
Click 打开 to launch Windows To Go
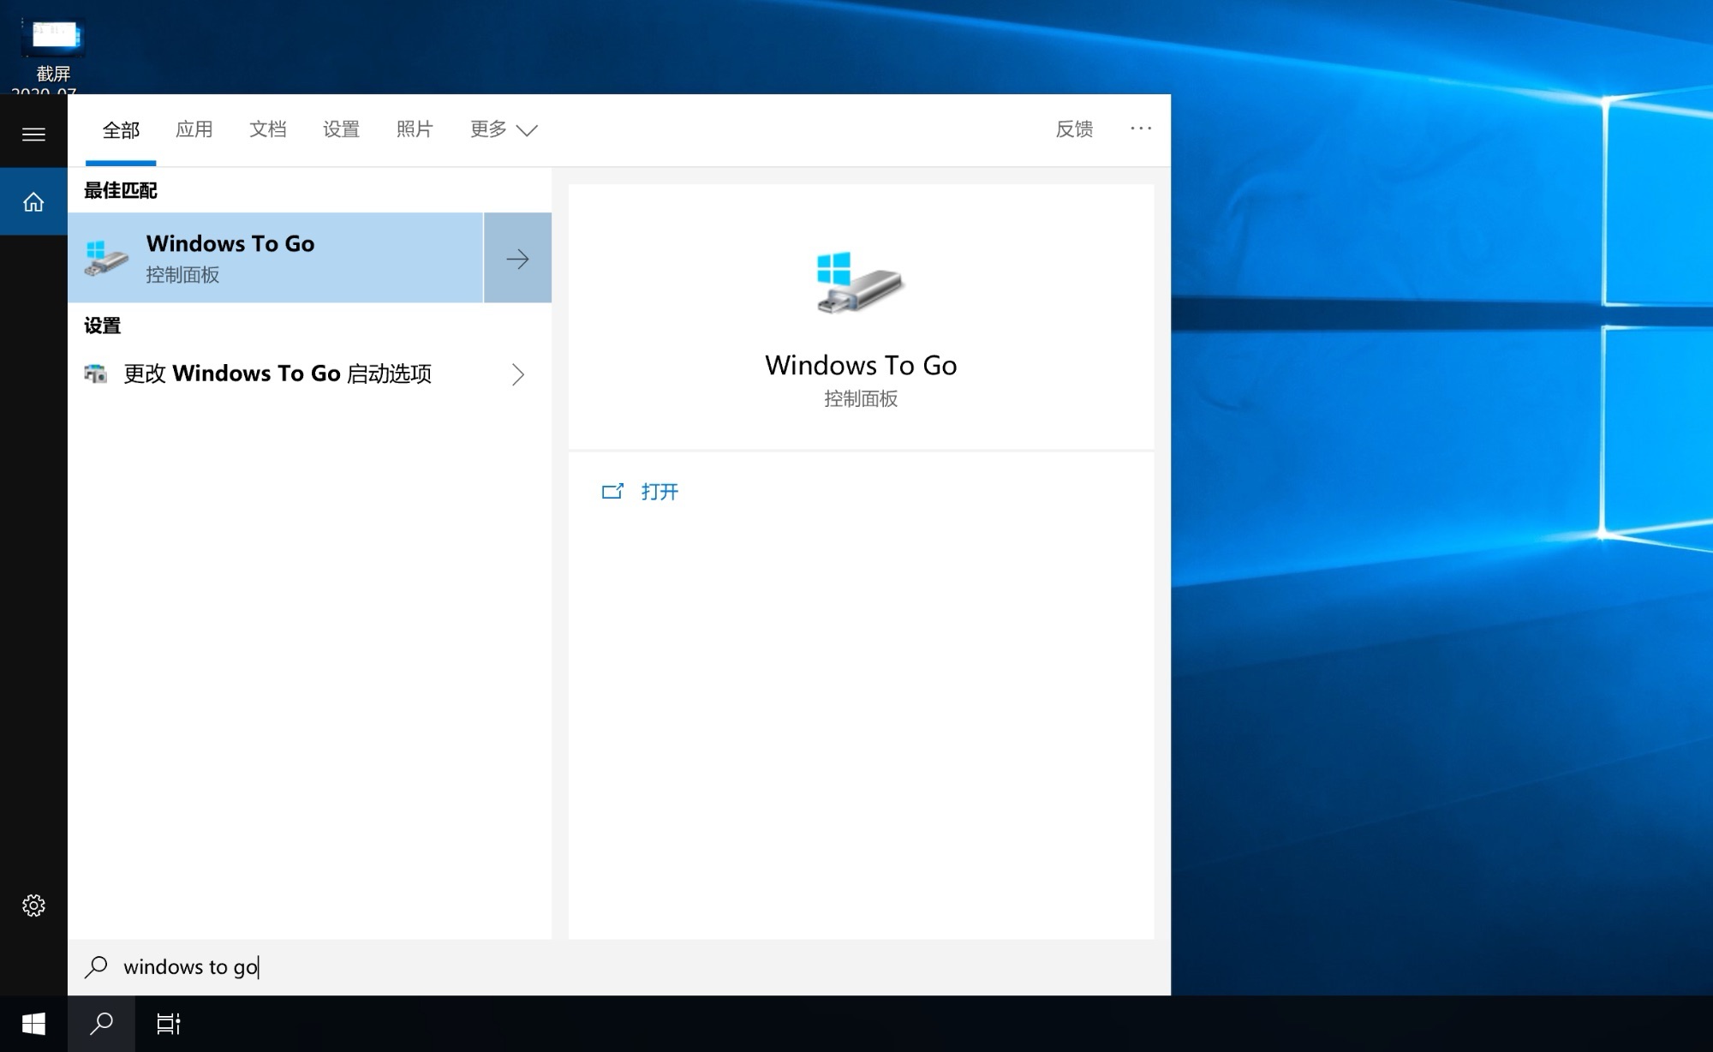coord(660,492)
